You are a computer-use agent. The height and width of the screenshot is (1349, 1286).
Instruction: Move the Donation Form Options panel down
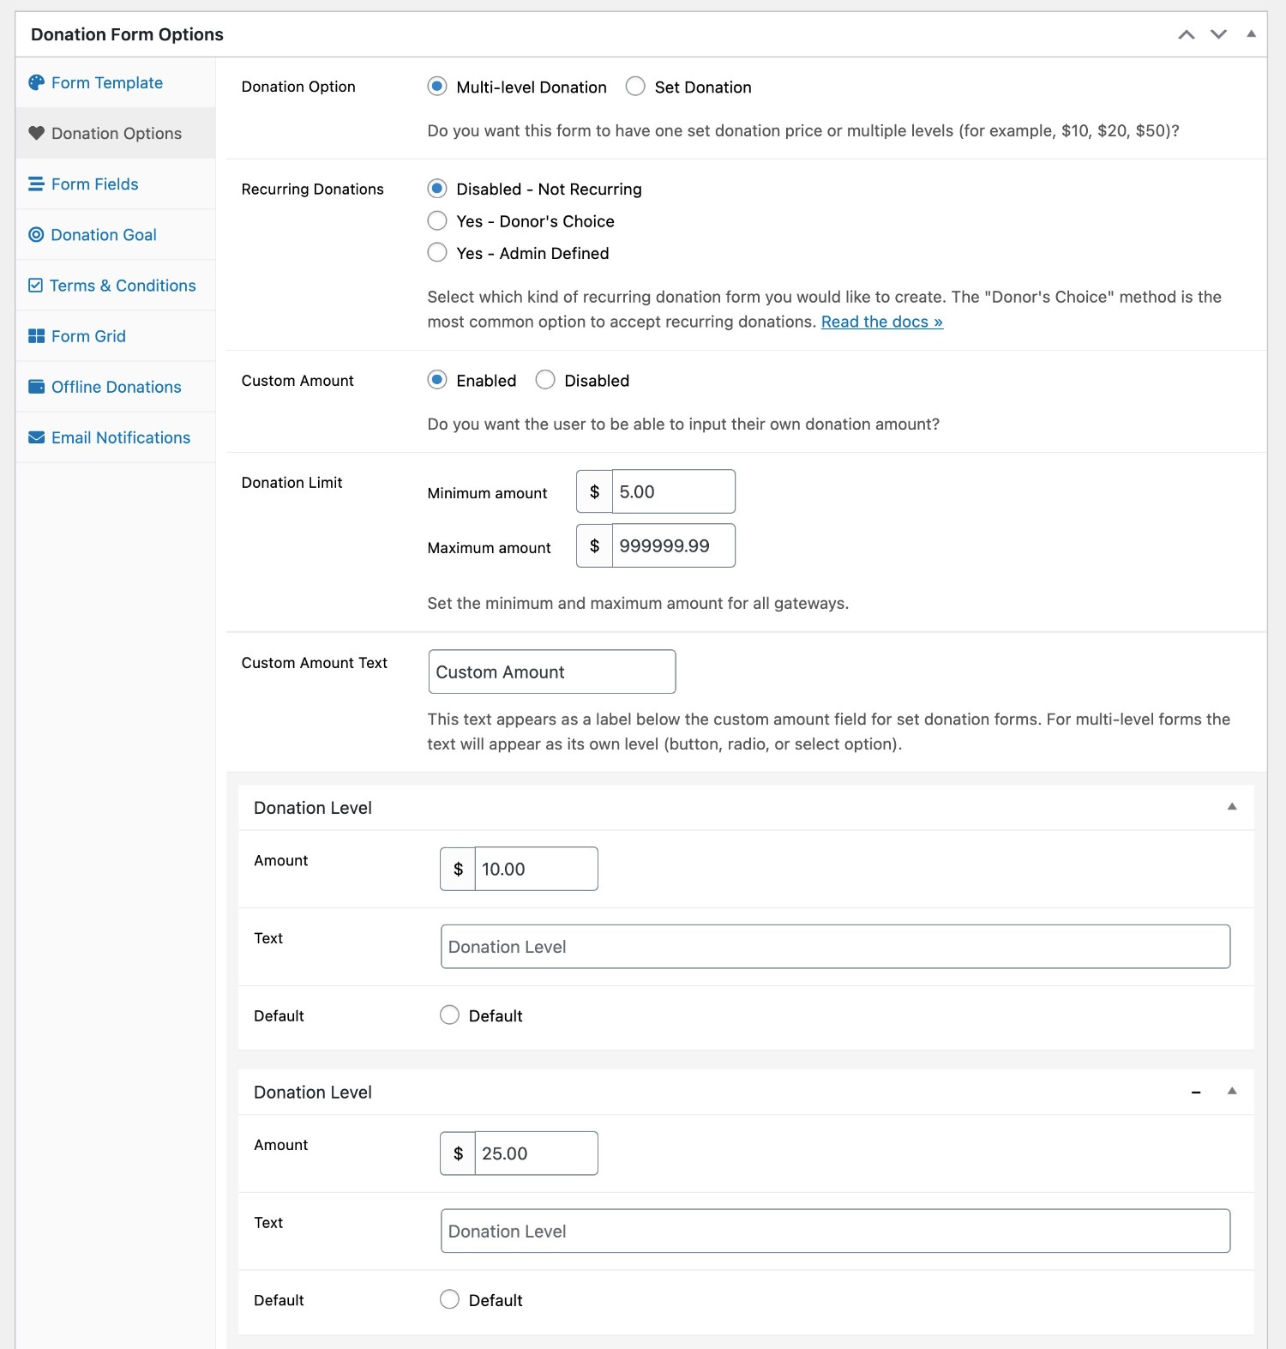[x=1218, y=34]
